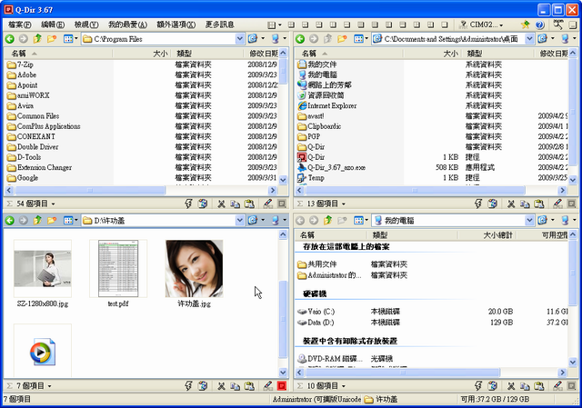
Task: Expand address dropdown in 我的電腦 pane
Action: [530, 220]
